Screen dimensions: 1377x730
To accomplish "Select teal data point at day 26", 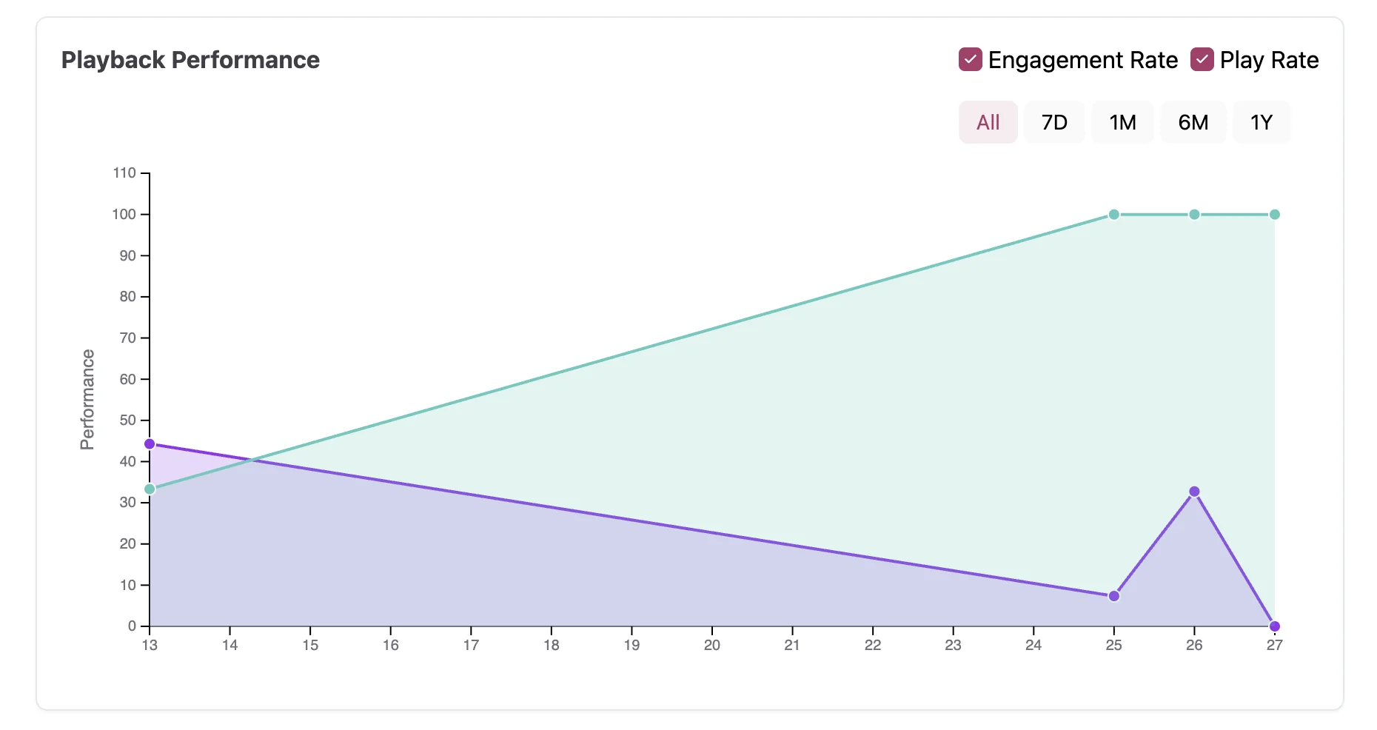I will [x=1194, y=215].
